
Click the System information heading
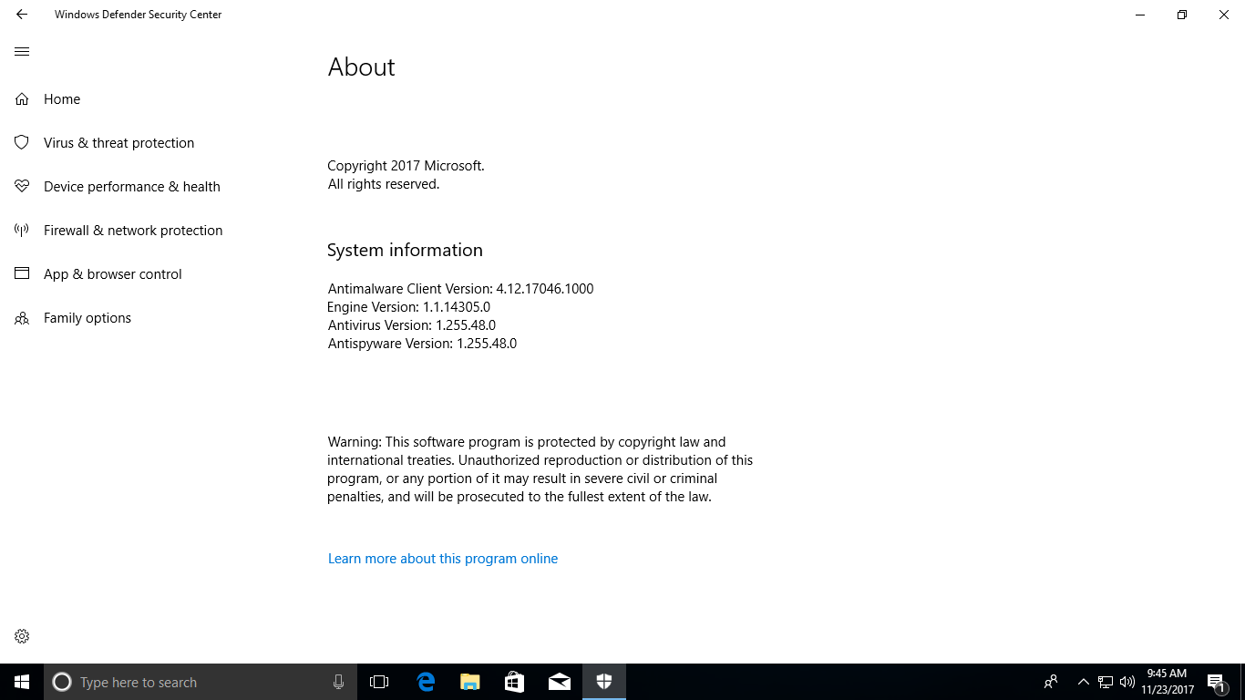[x=405, y=251]
